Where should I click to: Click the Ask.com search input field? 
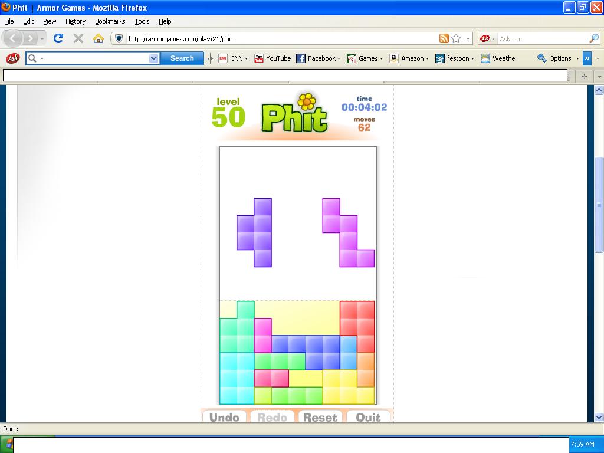coord(543,38)
